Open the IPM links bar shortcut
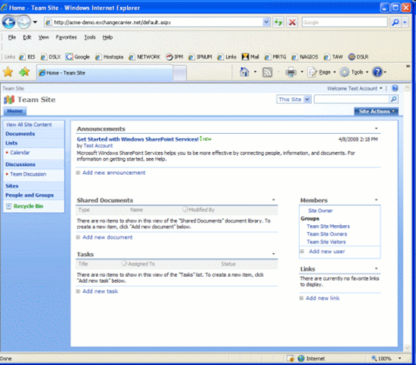This screenshot has height=365, width=416. coord(174,57)
